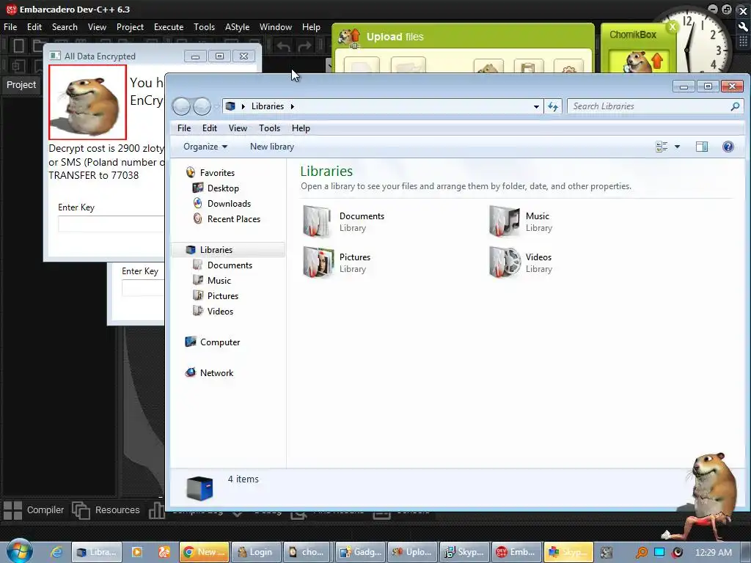Open the Videos library icon

[x=505, y=262]
